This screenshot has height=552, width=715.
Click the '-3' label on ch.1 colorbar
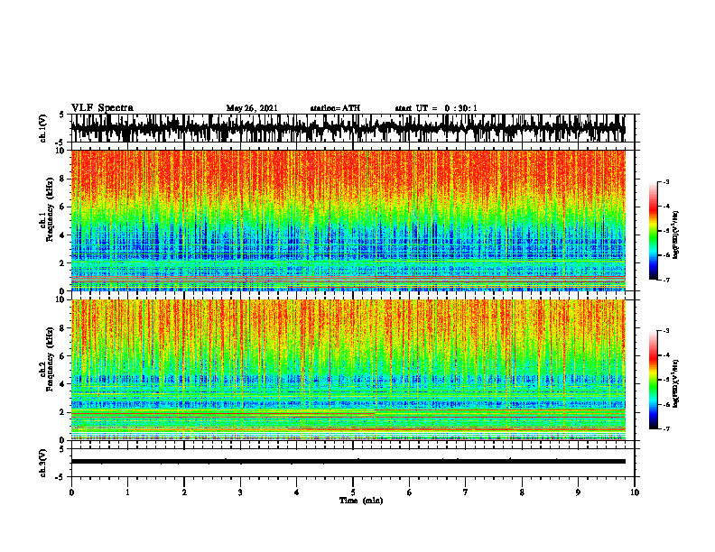coord(666,181)
